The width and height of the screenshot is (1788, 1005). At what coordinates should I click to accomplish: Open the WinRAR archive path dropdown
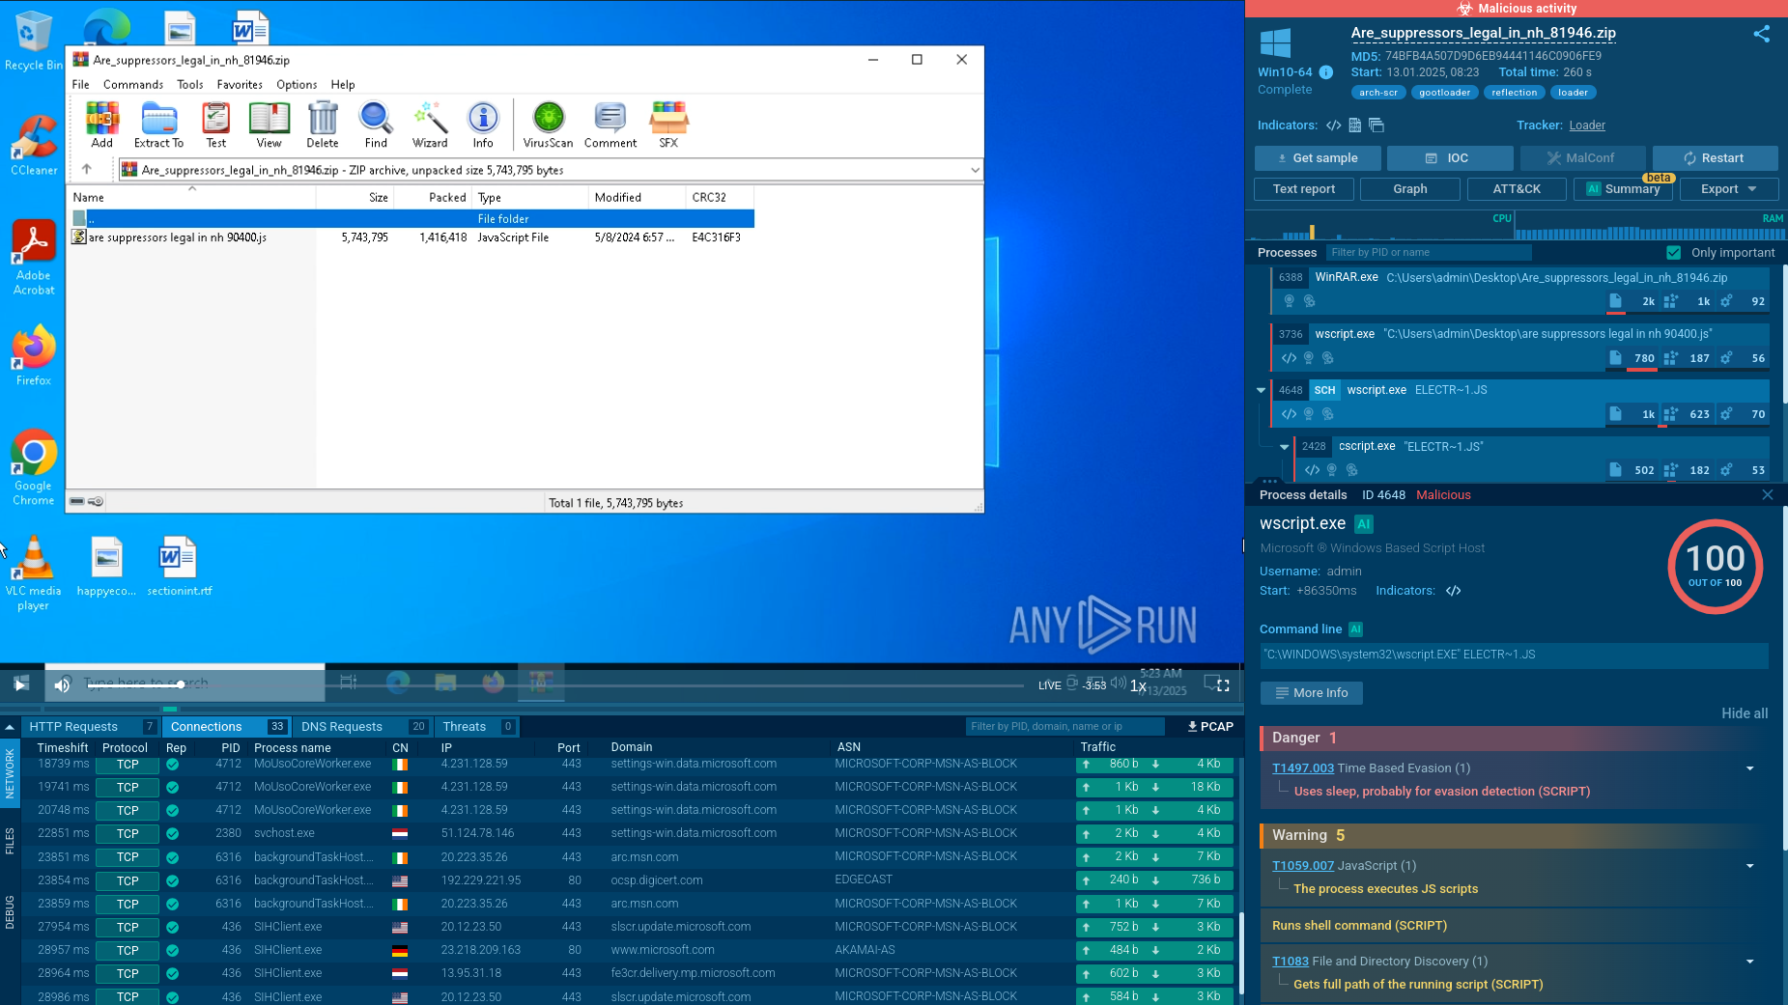[x=975, y=170]
